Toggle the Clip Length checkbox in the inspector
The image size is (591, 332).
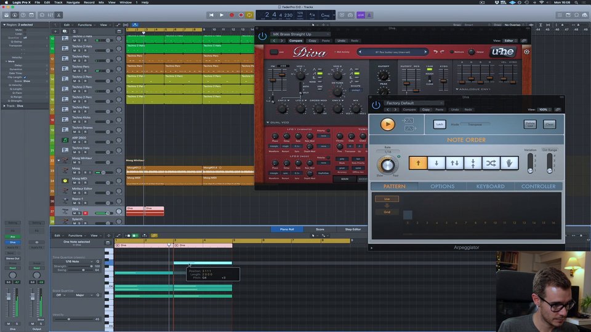point(25,77)
